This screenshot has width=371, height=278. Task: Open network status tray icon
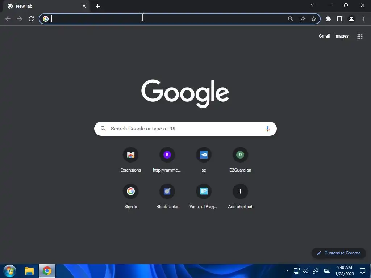point(296,271)
